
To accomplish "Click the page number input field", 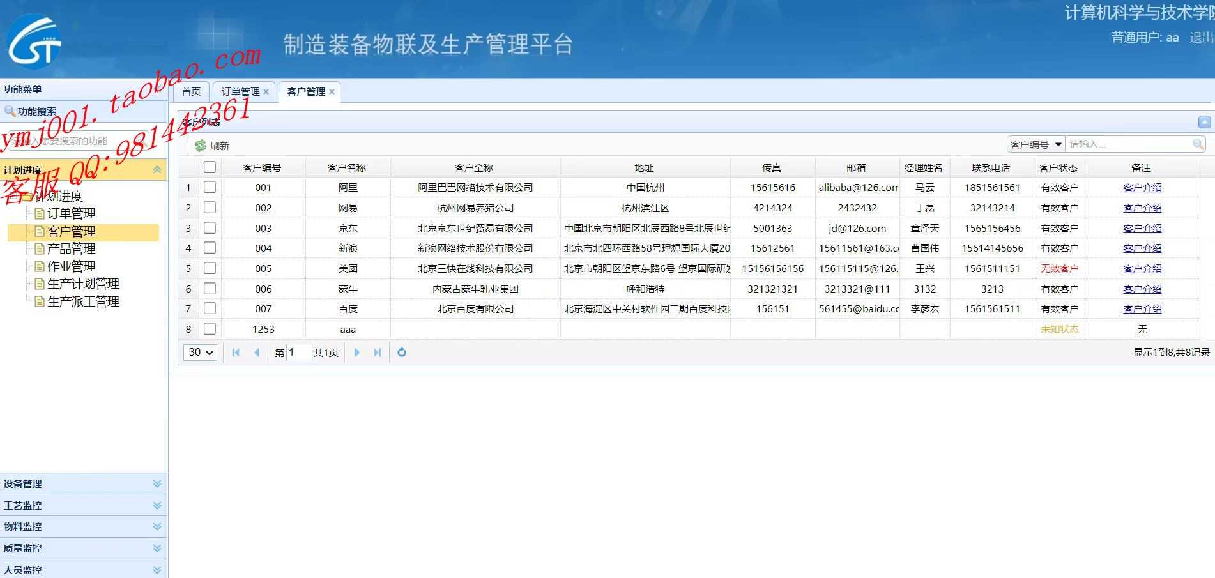I will (298, 353).
